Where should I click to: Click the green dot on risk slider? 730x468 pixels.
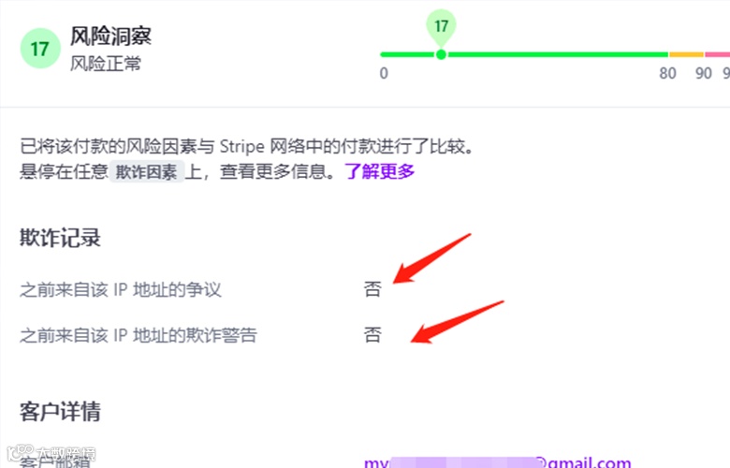tap(441, 55)
